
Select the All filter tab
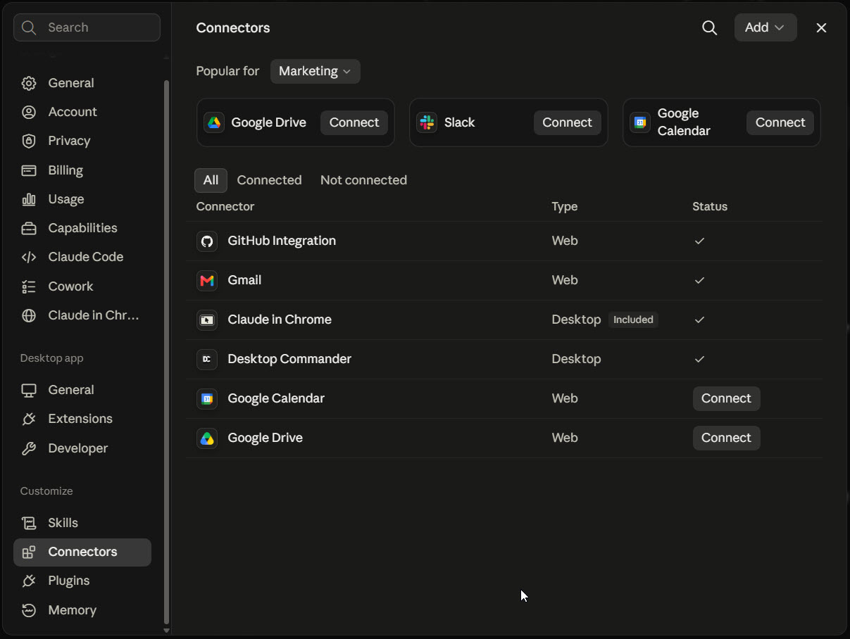[x=211, y=180]
